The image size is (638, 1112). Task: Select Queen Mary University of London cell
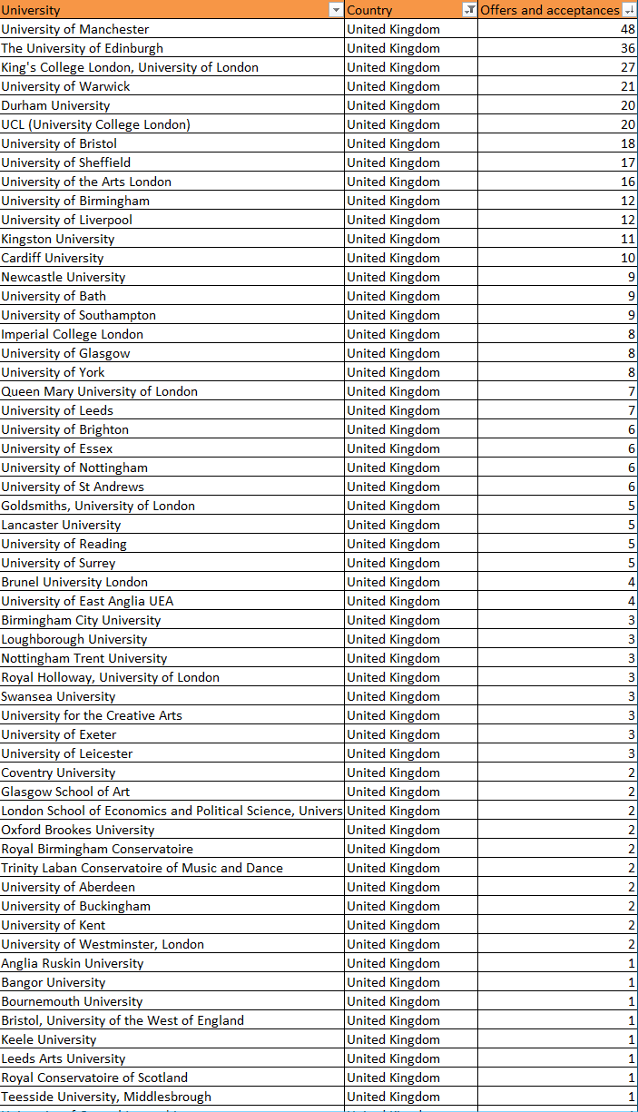172,391
